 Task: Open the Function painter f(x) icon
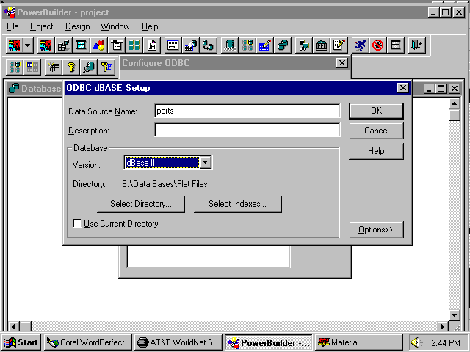point(152,45)
